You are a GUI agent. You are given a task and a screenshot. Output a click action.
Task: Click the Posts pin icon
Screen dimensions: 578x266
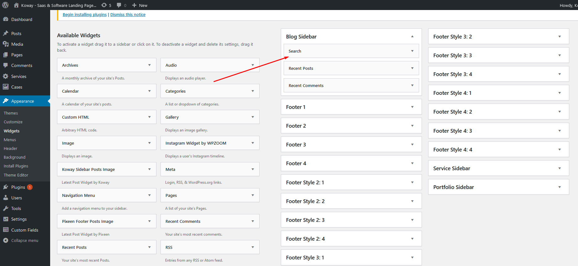[6, 33]
